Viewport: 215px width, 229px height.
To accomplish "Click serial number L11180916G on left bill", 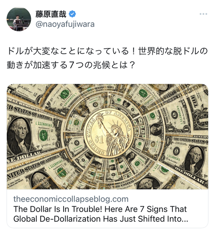I will [44, 124].
